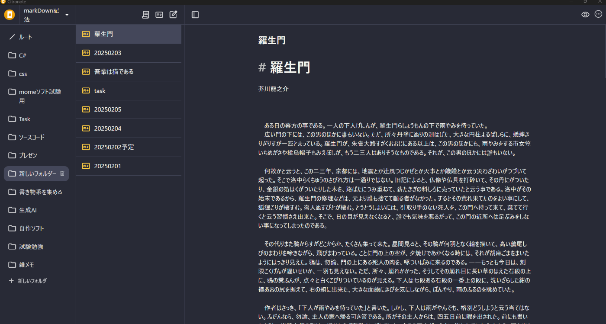
Task: Select the ルート root entry
Action: pyautogui.click(x=36, y=37)
